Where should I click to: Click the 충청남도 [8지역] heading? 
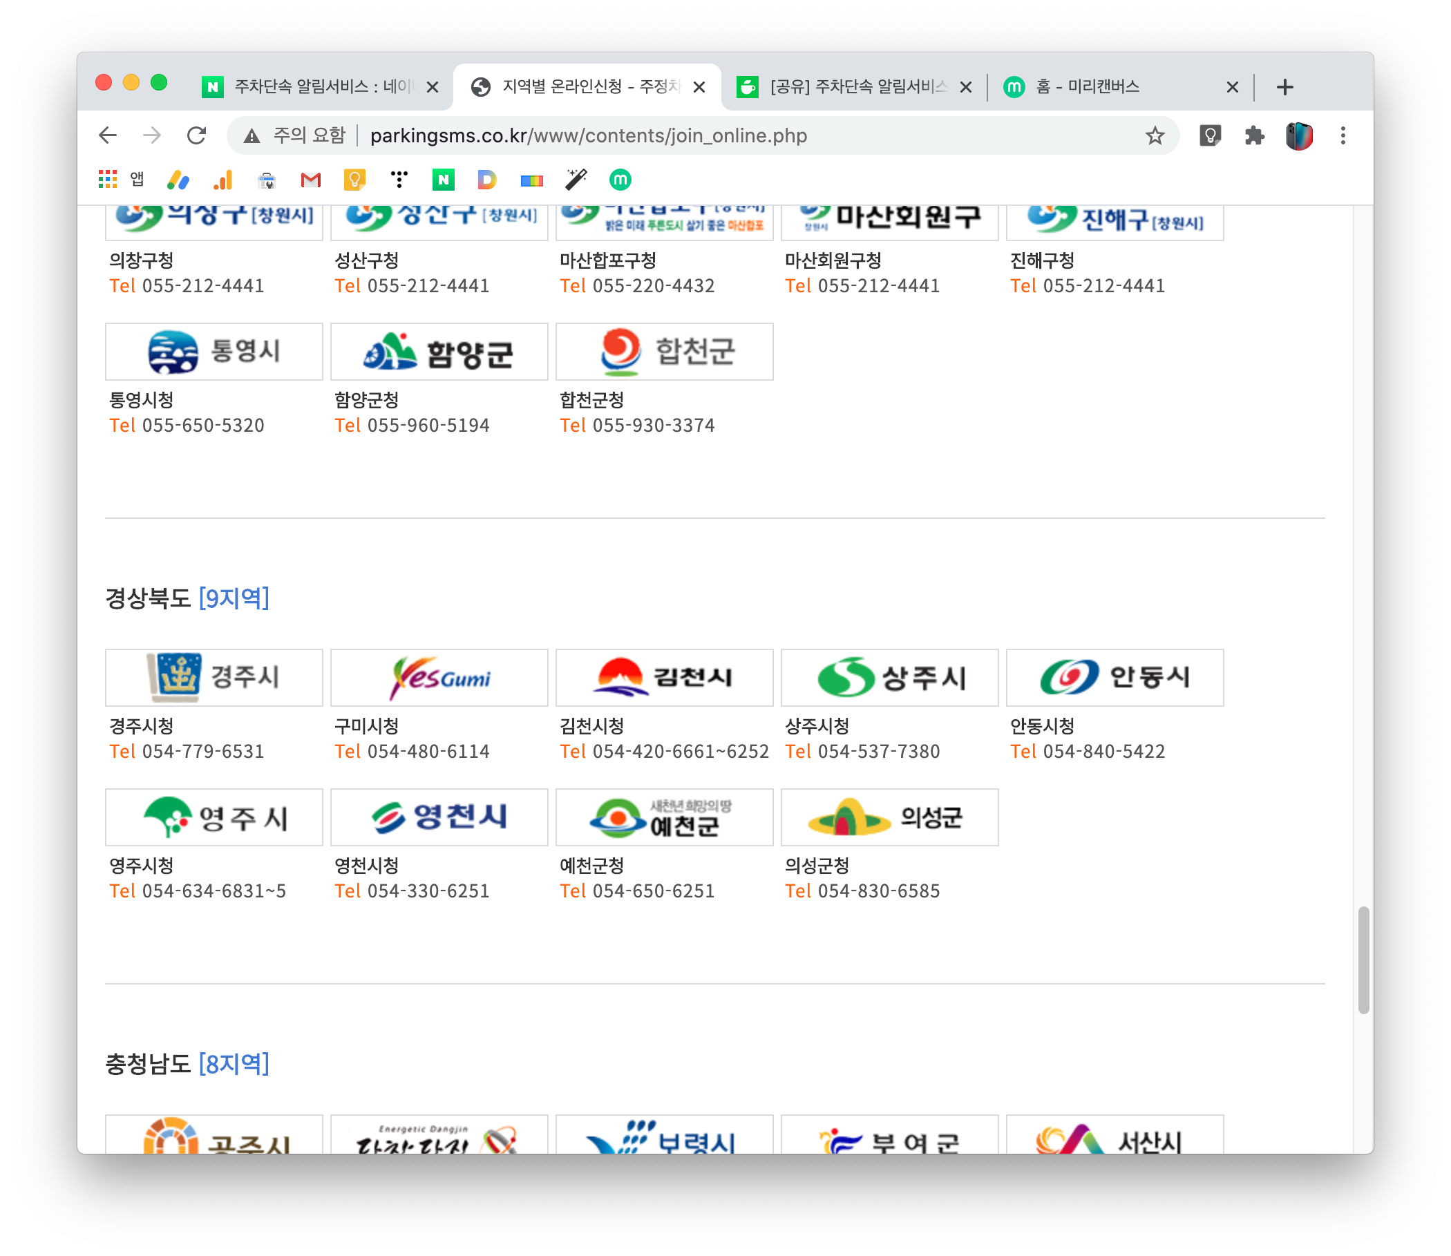[x=187, y=1063]
